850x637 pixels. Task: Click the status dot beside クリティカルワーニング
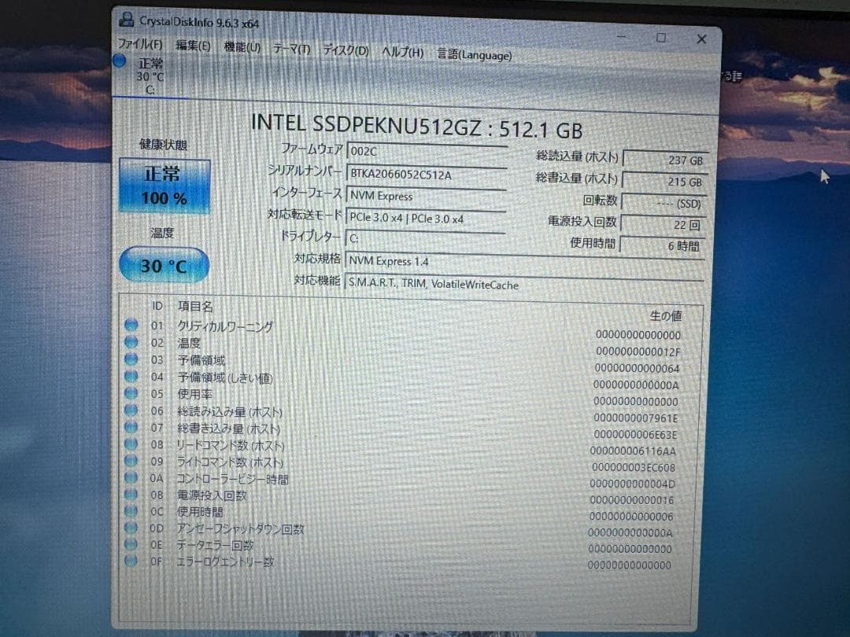(x=130, y=326)
